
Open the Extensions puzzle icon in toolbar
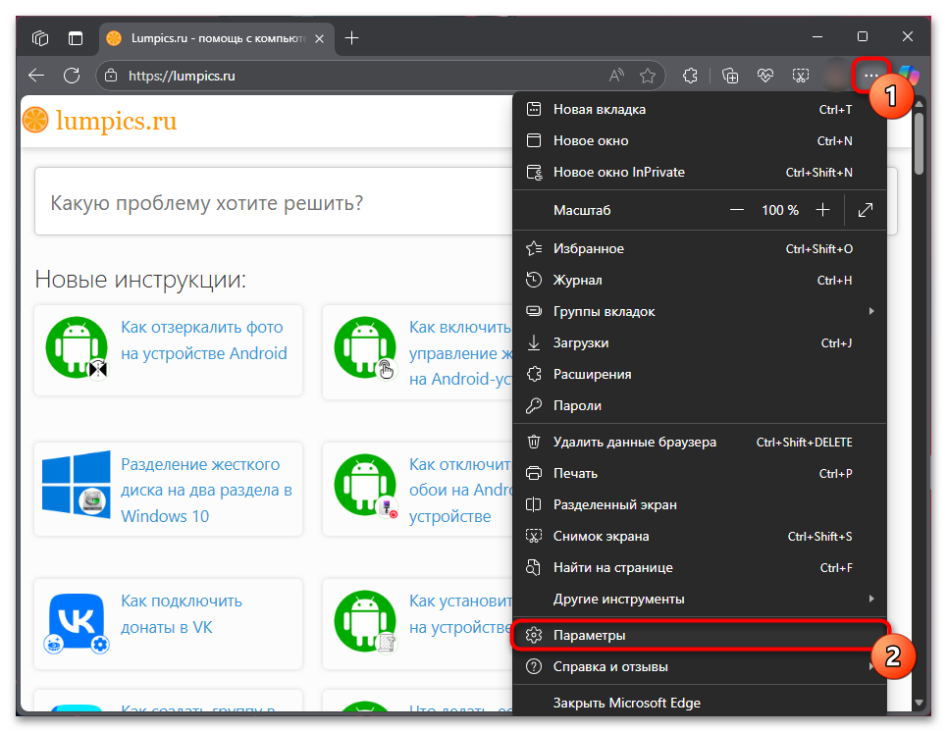pos(690,76)
